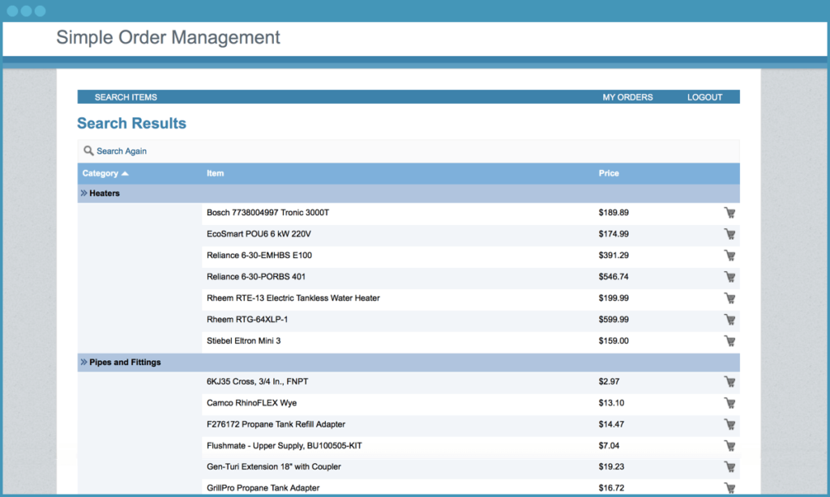Image resolution: width=830 pixels, height=497 pixels.
Task: Add Reliance 6-30-PORBS 401 to cart
Action: 729,277
